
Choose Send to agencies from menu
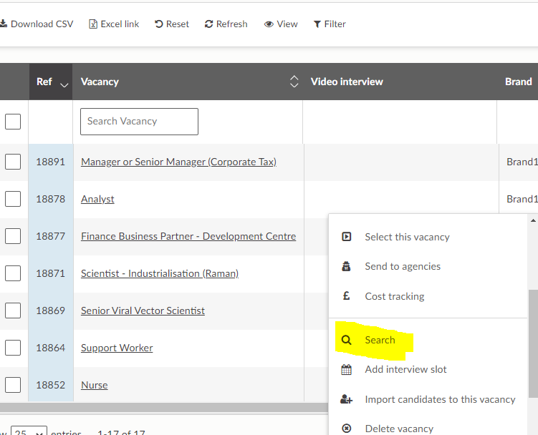coord(402,267)
